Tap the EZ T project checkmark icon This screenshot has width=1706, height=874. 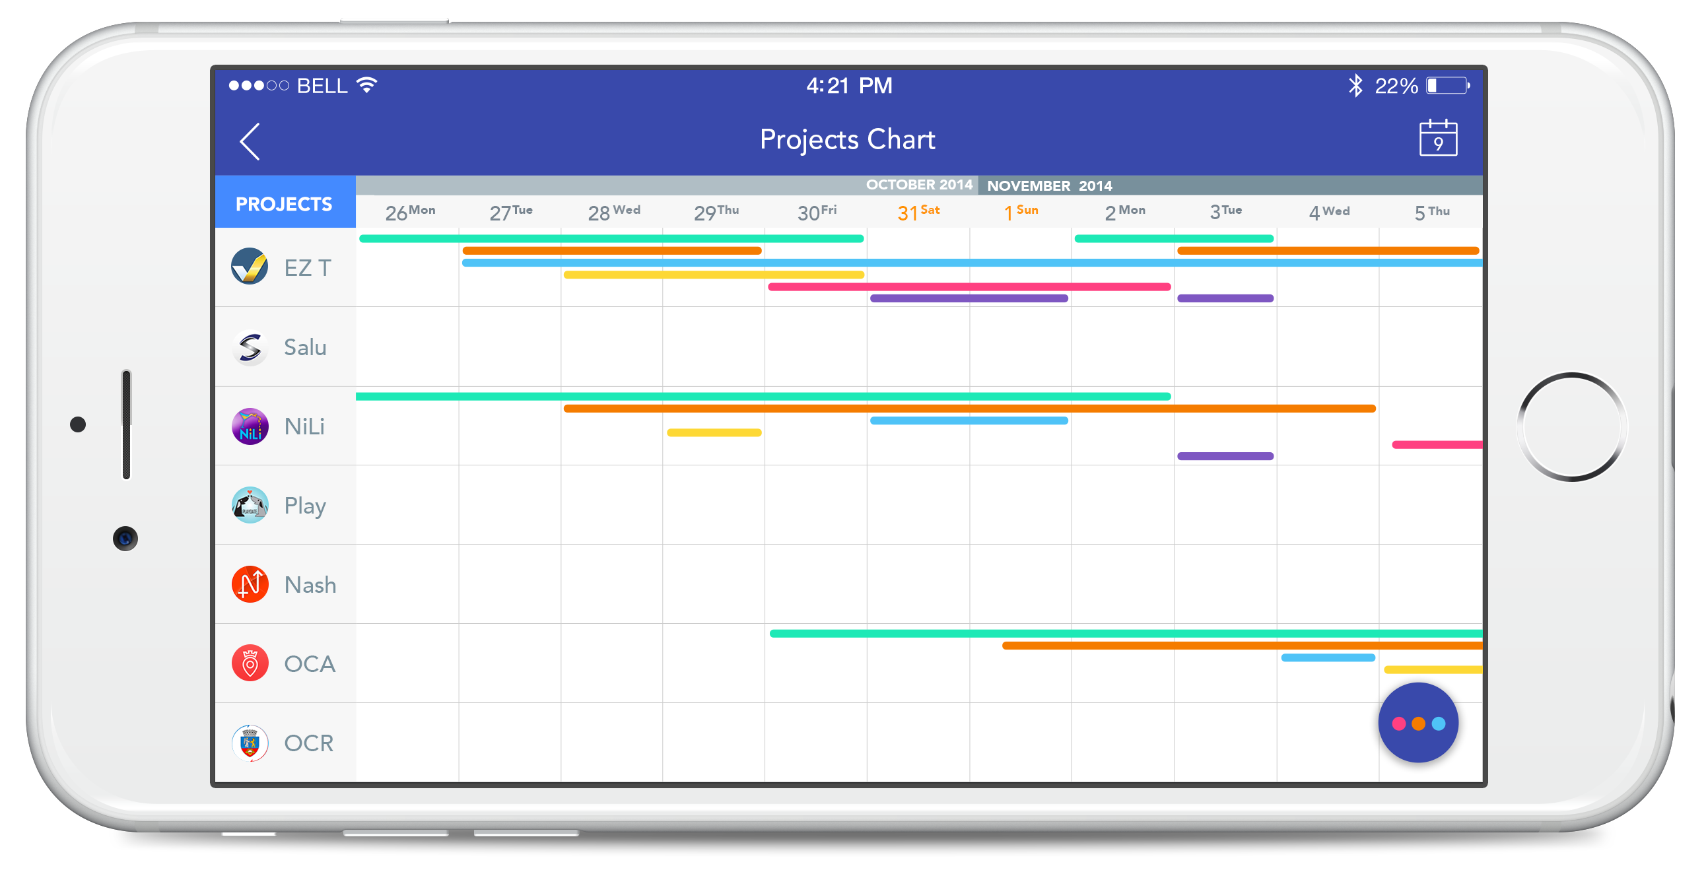click(250, 267)
